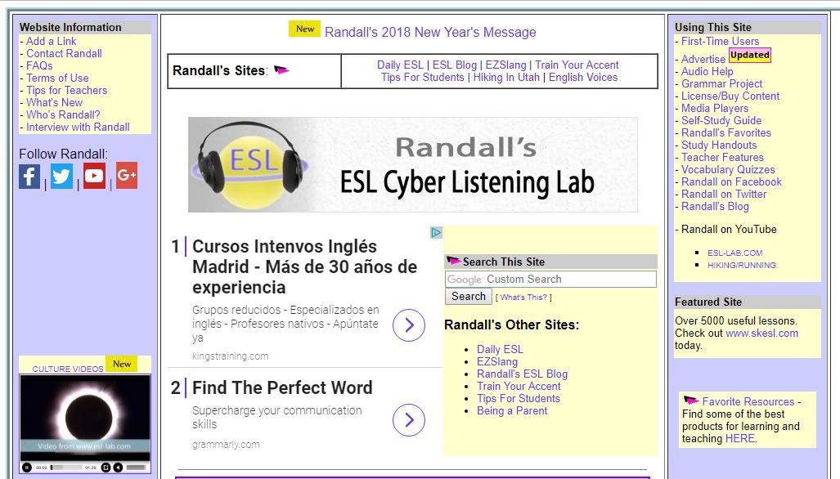Click arrow button for Cursos Intenvos Inglés ad

coord(409,325)
